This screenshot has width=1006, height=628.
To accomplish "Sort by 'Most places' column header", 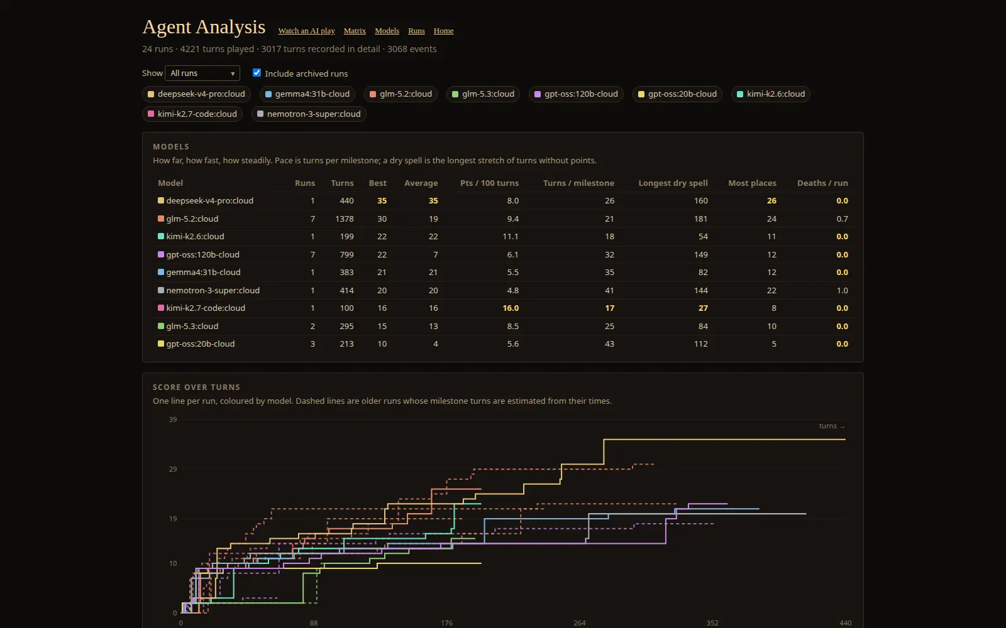I will coord(752,183).
